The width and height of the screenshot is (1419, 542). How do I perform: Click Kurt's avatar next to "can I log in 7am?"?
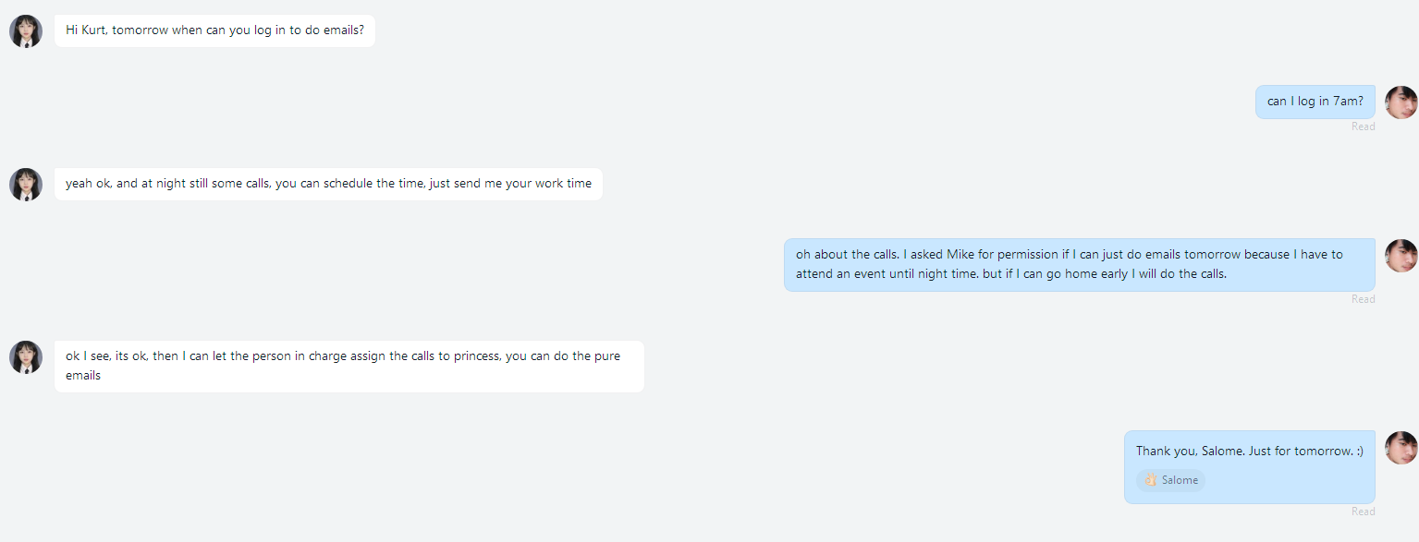[1401, 102]
